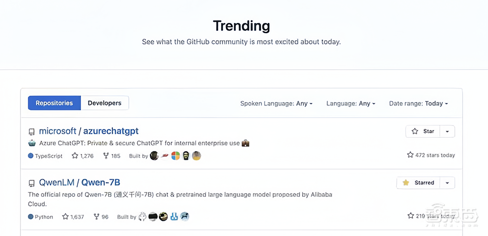This screenshot has height=236, width=488.
Task: Switch to the Developers tab
Action: tap(104, 103)
